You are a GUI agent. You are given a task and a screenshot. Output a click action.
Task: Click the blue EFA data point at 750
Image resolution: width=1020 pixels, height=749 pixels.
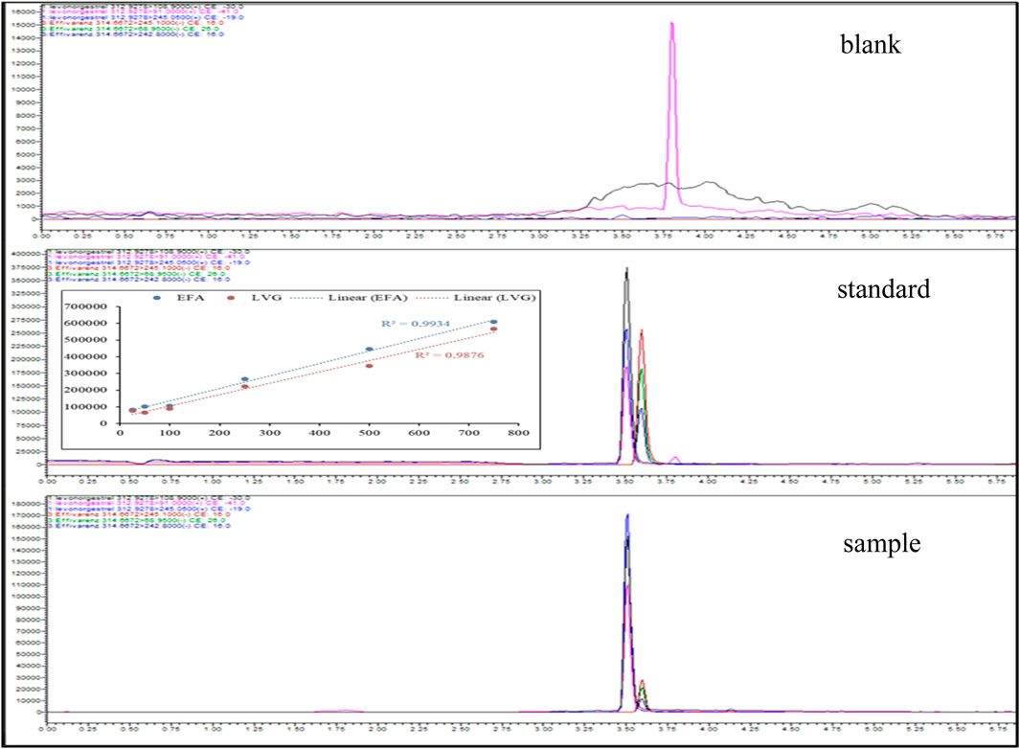point(494,322)
